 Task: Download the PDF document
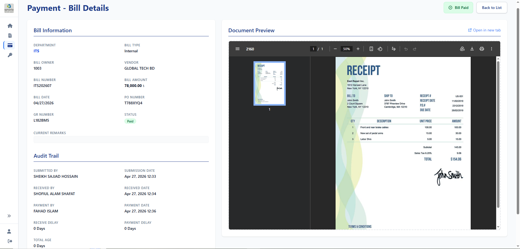point(472,49)
